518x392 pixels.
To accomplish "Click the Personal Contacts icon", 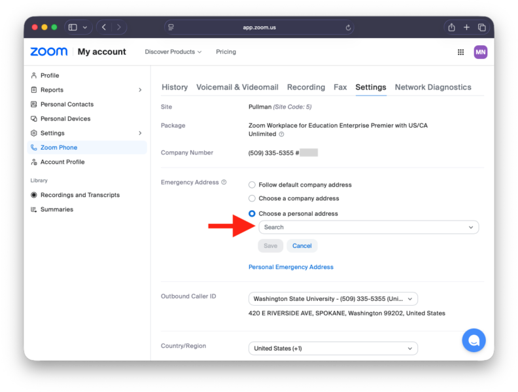I will (x=34, y=104).
